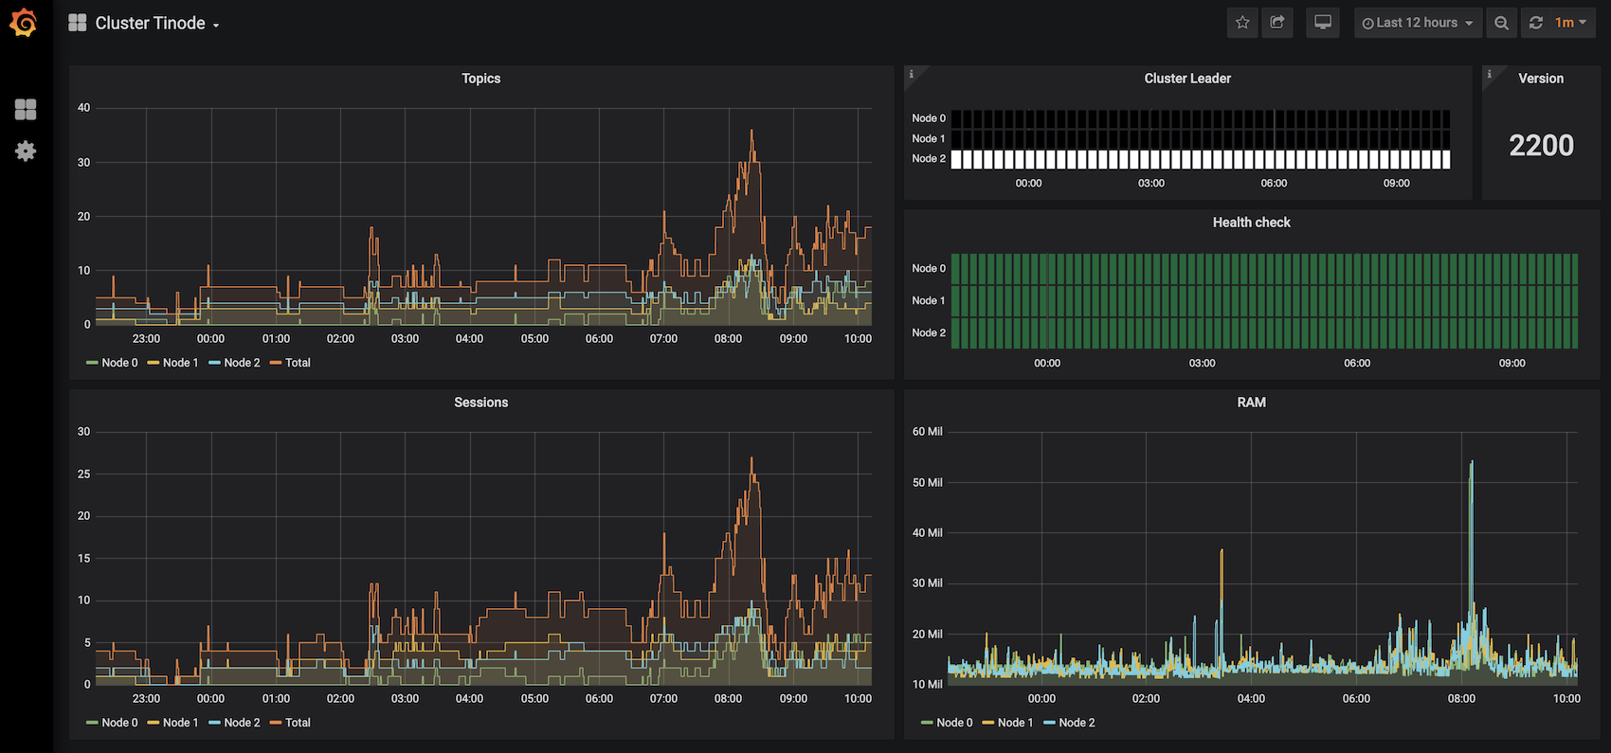
Task: Click the RAM spike near 03:30
Action: pyautogui.click(x=1222, y=550)
